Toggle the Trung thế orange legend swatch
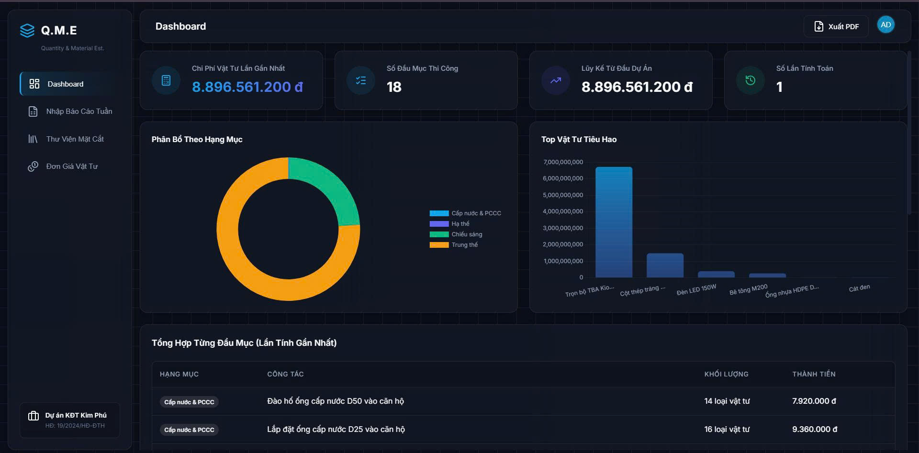Viewport: 919px width, 453px height. pyautogui.click(x=439, y=245)
